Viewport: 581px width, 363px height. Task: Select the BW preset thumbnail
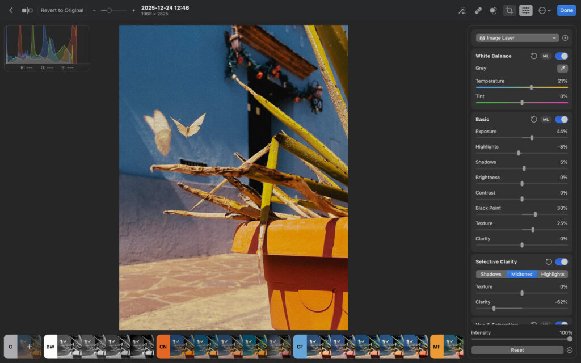[50, 346]
